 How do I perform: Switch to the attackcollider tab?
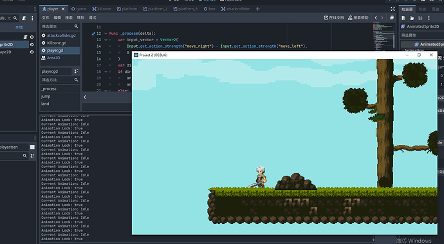[236, 9]
